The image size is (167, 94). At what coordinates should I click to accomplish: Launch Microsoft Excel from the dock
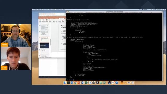[x=86, y=83]
